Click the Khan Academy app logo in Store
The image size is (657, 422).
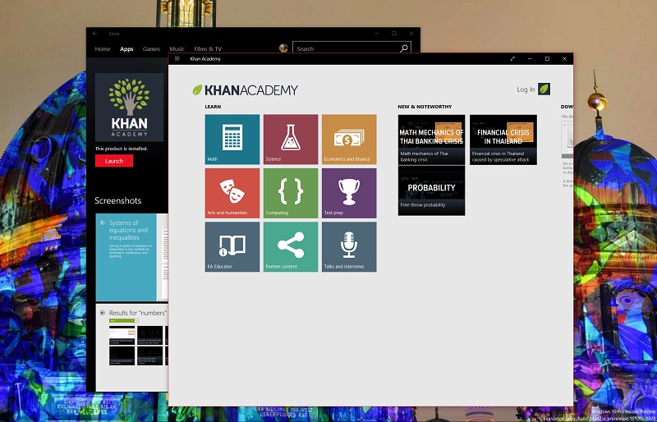130,108
